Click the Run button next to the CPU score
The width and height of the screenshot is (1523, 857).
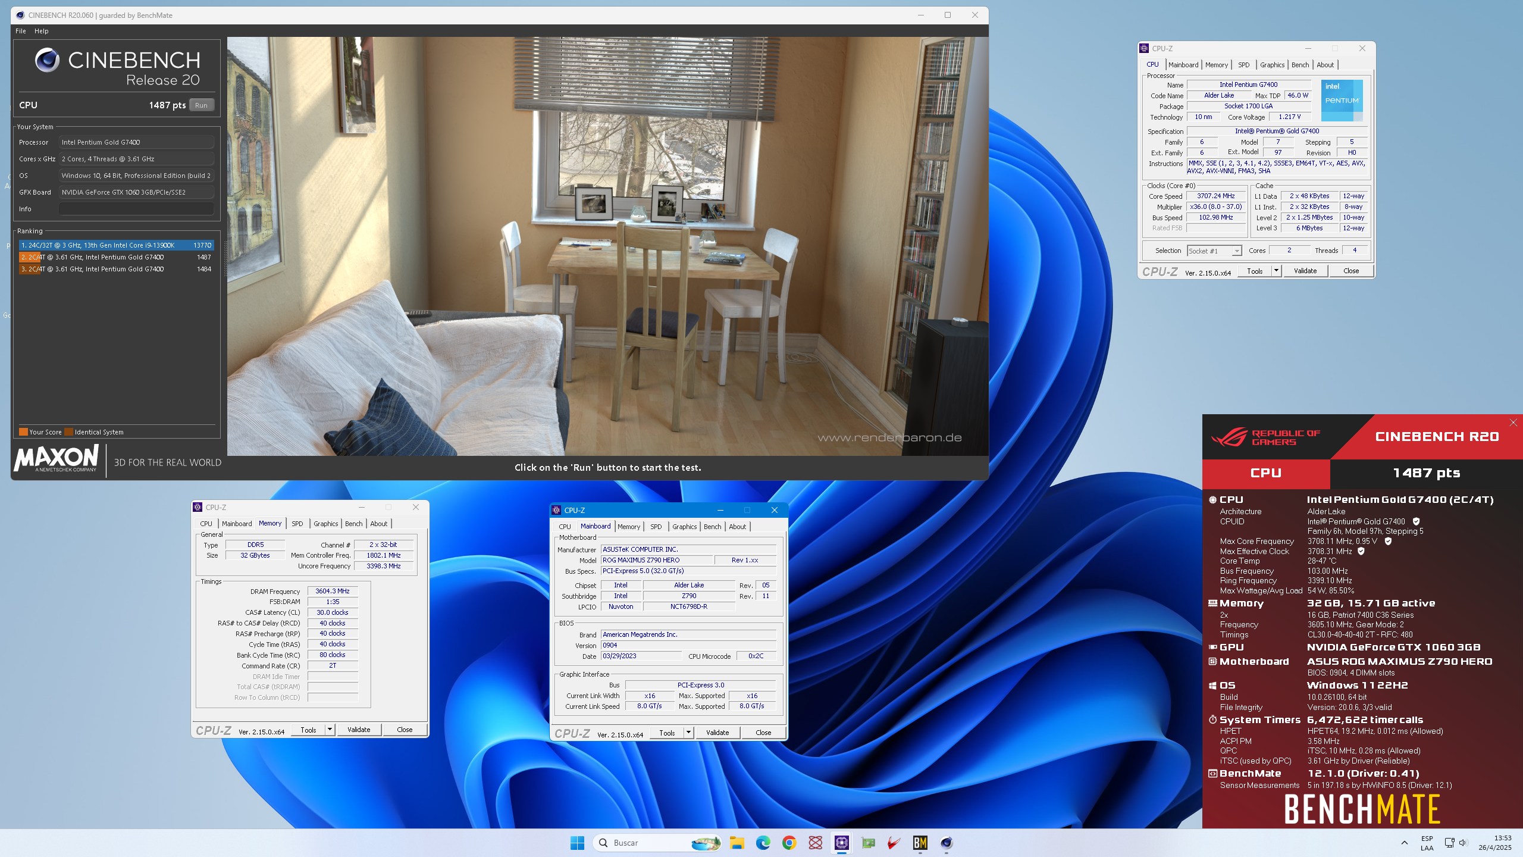click(x=201, y=105)
